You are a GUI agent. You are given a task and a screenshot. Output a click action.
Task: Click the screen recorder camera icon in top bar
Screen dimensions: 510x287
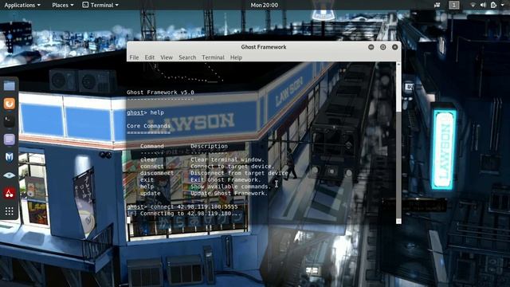pyautogui.click(x=437, y=5)
